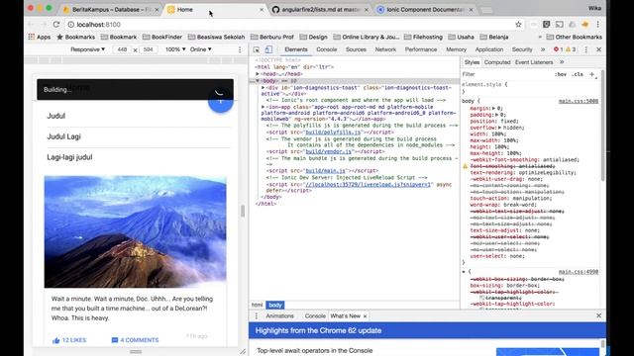
Task: Open the Animations drawer tab
Action: 279,316
